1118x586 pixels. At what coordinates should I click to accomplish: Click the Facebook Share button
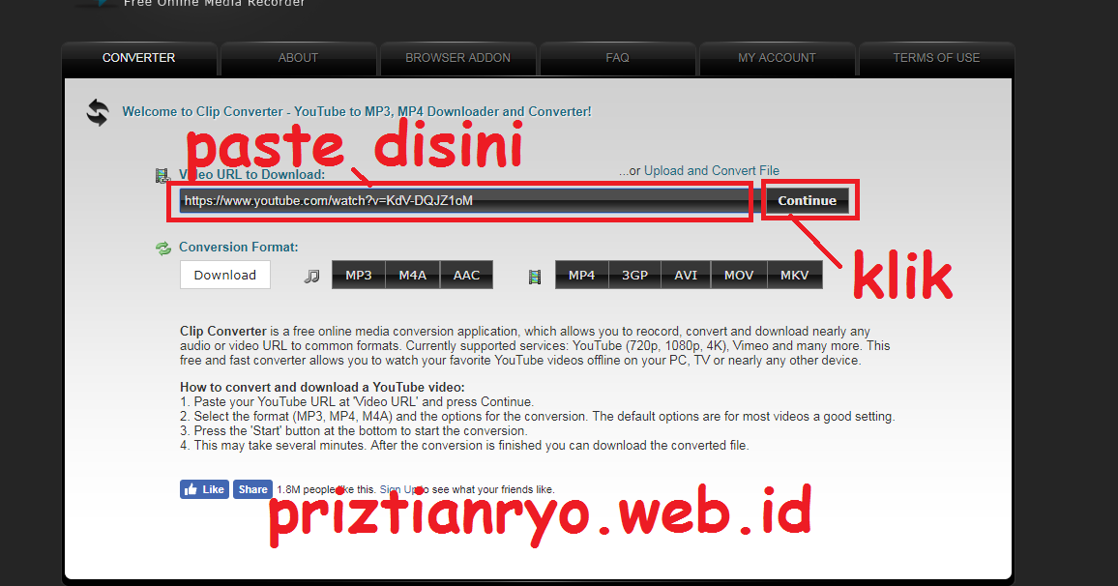click(252, 489)
